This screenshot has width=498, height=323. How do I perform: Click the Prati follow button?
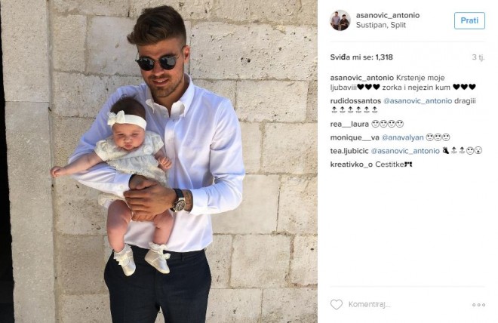(x=469, y=20)
